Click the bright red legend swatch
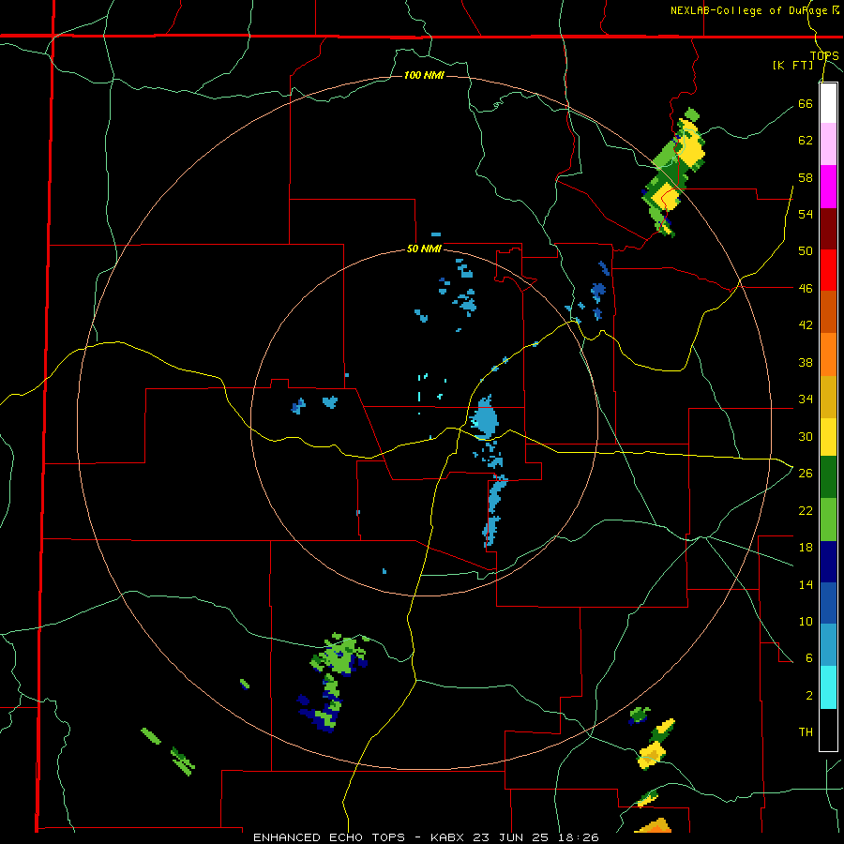Viewport: 844px width, 844px height. point(828,270)
